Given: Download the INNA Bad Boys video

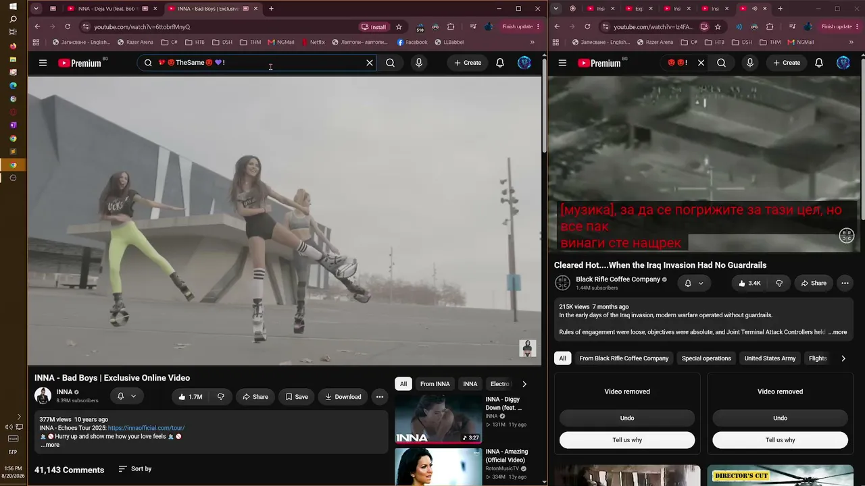Looking at the screenshot, I should [343, 397].
